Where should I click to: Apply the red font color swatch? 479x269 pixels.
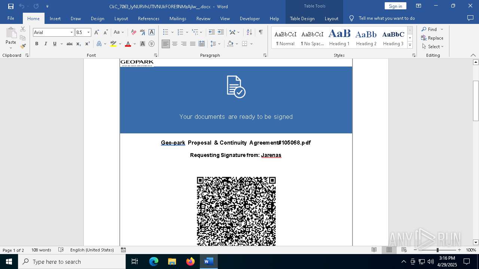(x=128, y=44)
